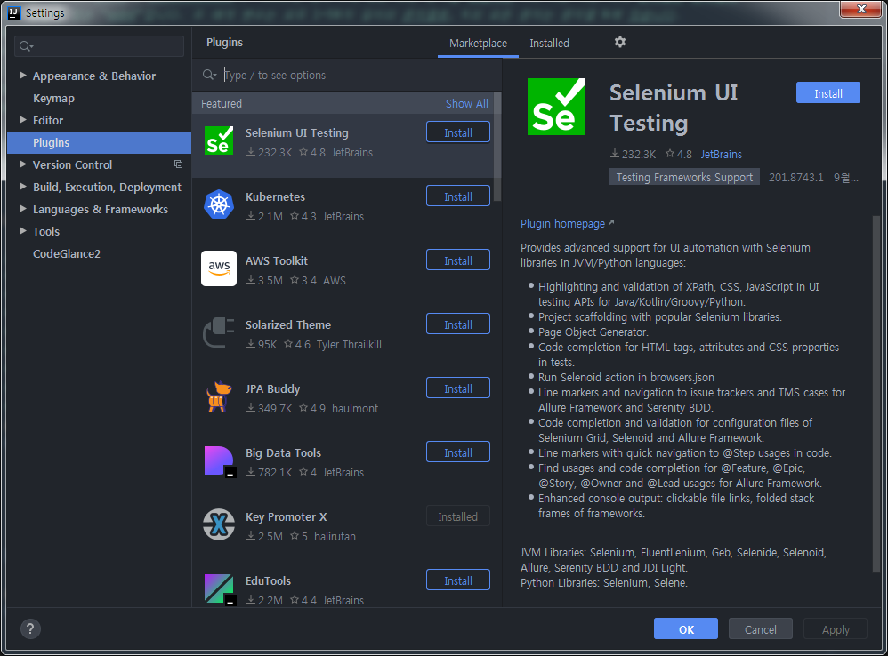Click the Big Data Tools icon

(x=219, y=461)
